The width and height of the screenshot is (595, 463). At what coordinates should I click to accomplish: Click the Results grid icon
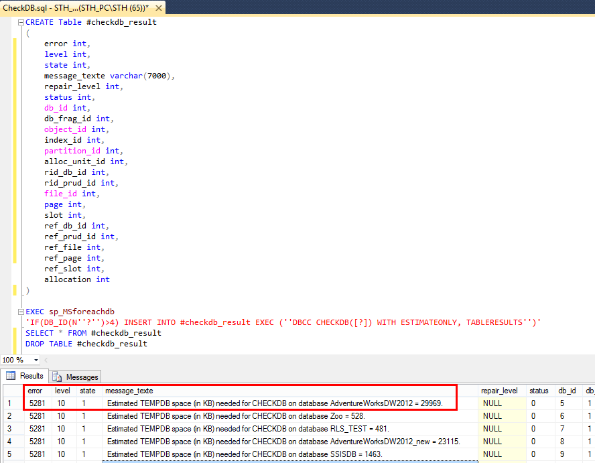(x=11, y=376)
